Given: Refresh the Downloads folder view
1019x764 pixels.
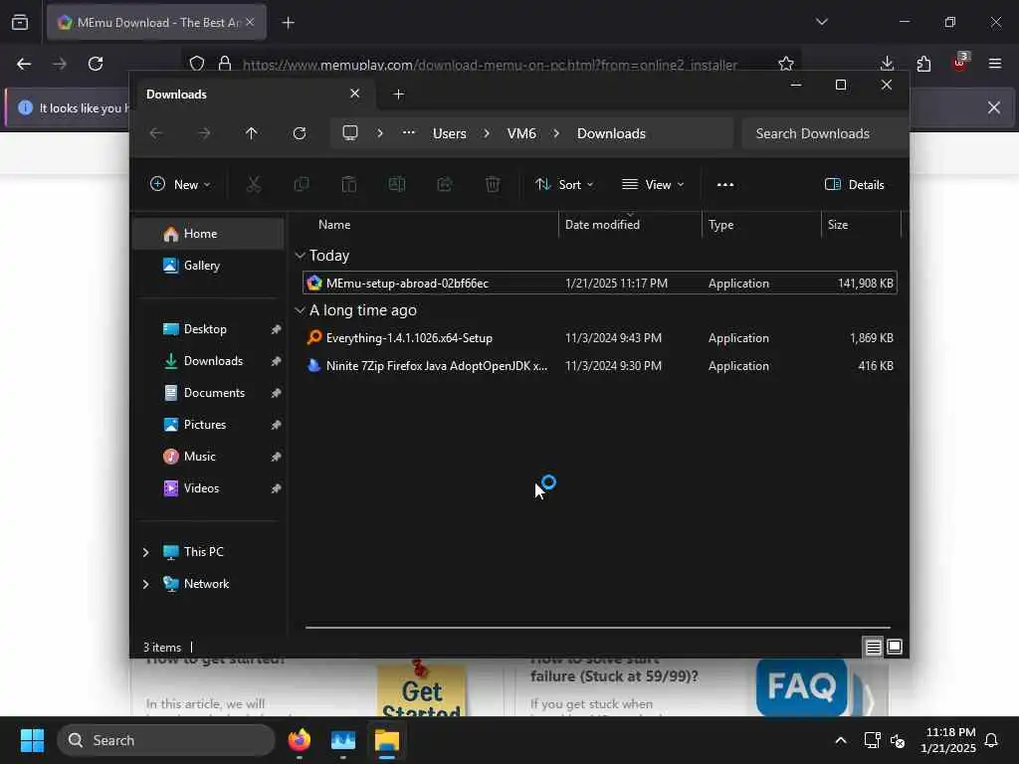Looking at the screenshot, I should point(300,133).
